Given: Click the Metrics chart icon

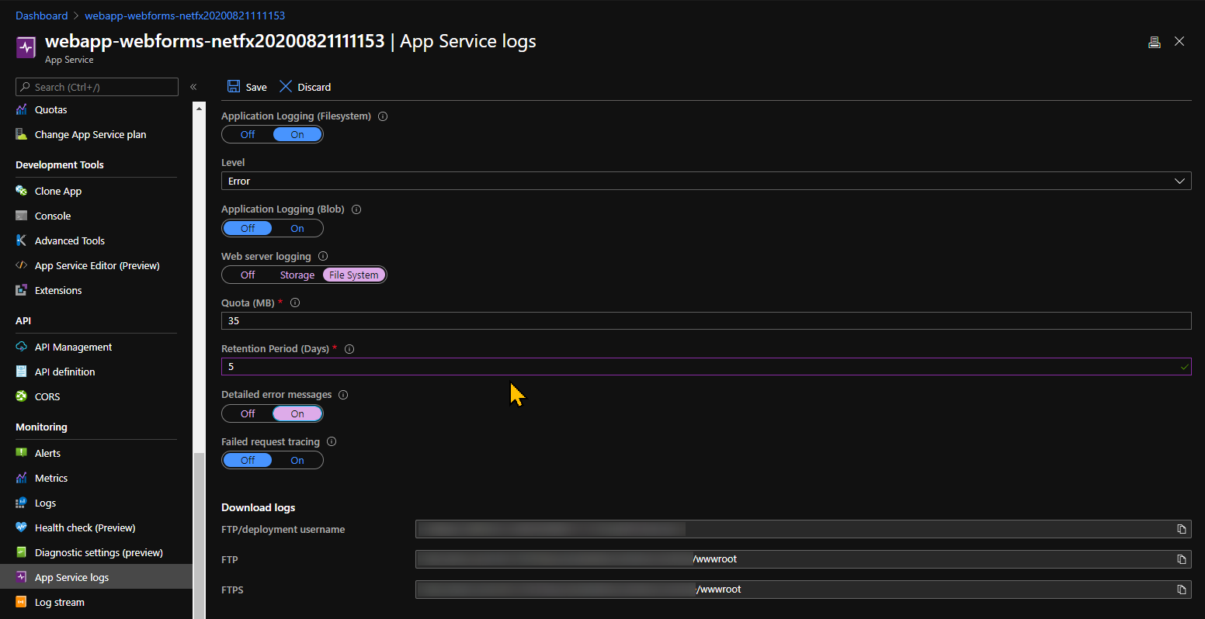Looking at the screenshot, I should click(x=21, y=478).
